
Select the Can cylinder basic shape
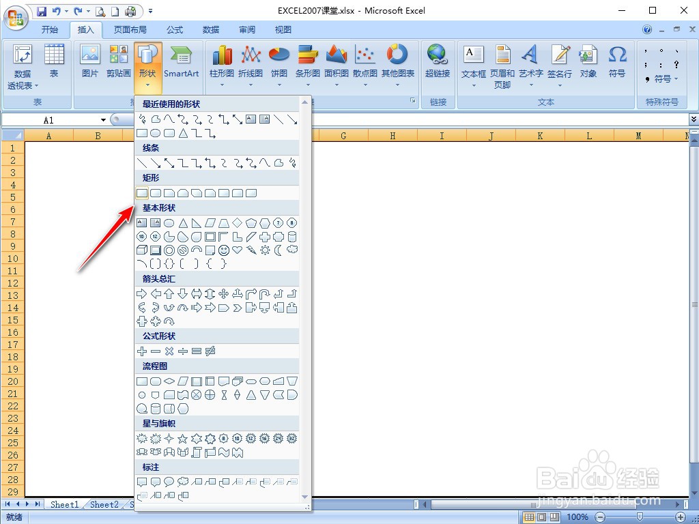pyautogui.click(x=292, y=237)
